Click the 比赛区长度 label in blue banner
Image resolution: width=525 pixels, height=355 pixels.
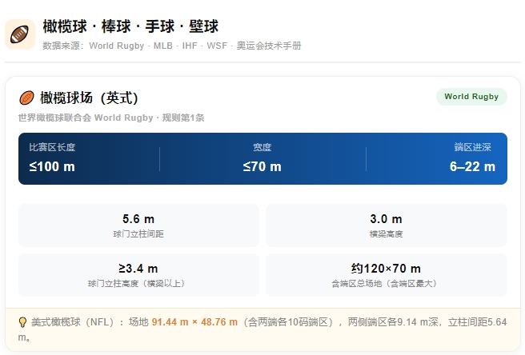click(52, 147)
